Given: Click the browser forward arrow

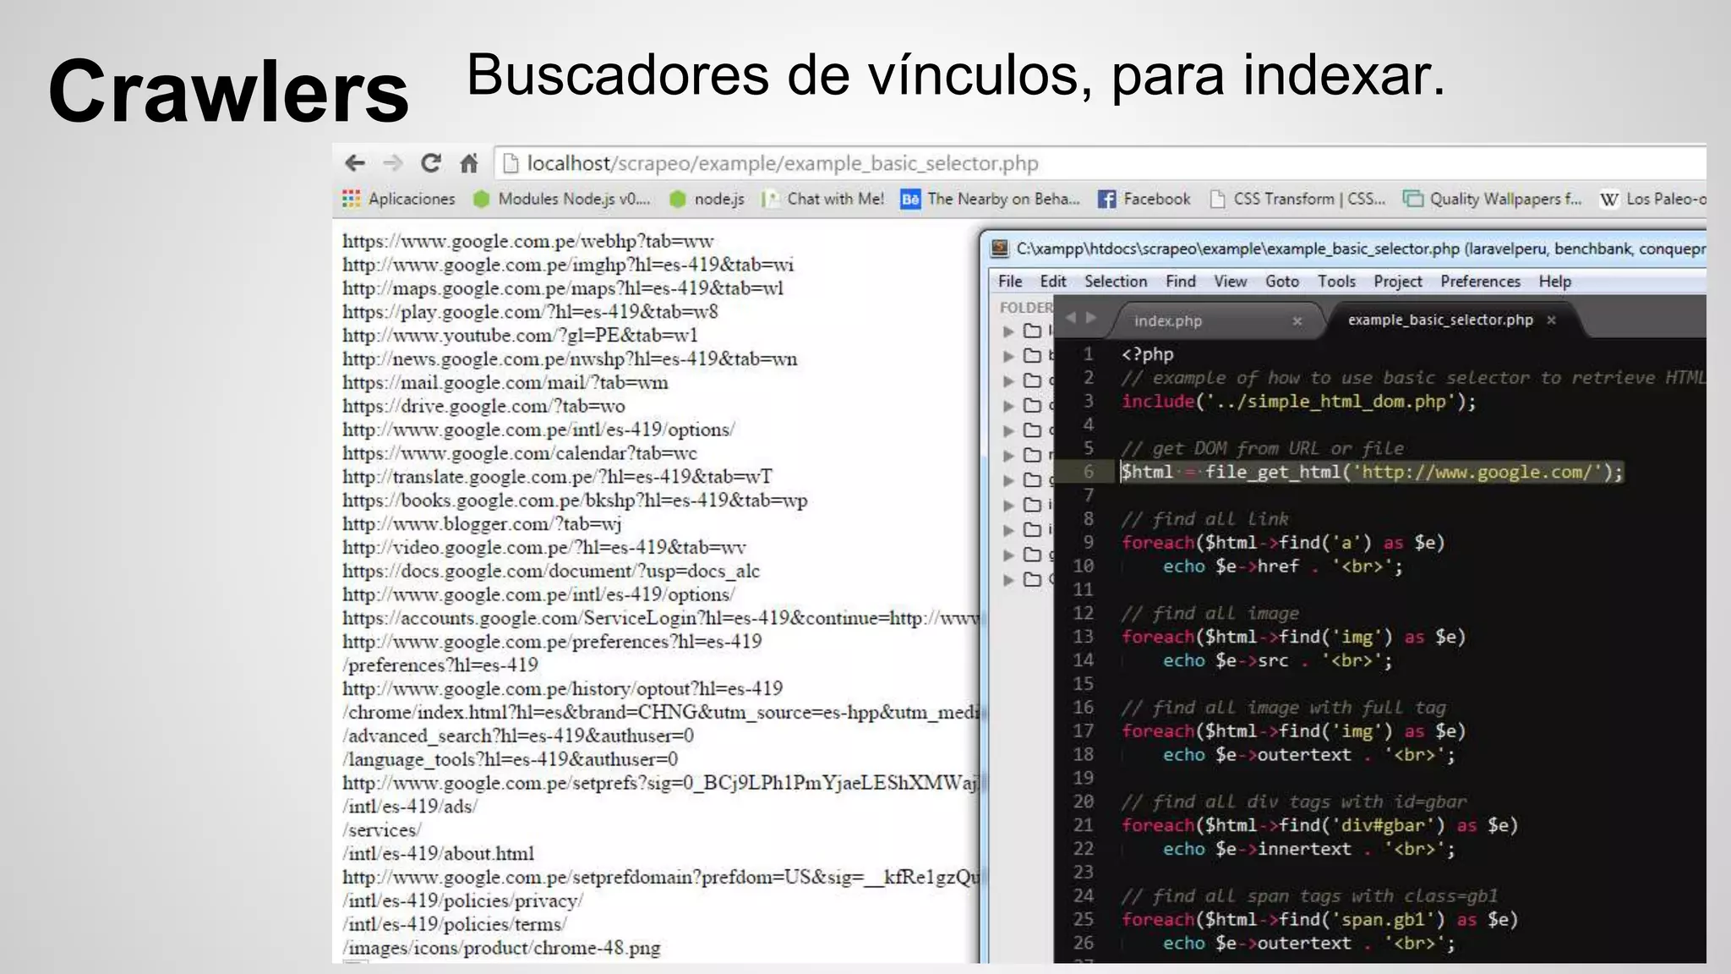Looking at the screenshot, I should (393, 163).
